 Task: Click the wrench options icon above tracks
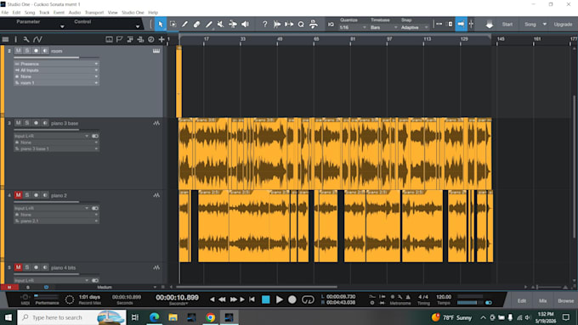point(26,39)
